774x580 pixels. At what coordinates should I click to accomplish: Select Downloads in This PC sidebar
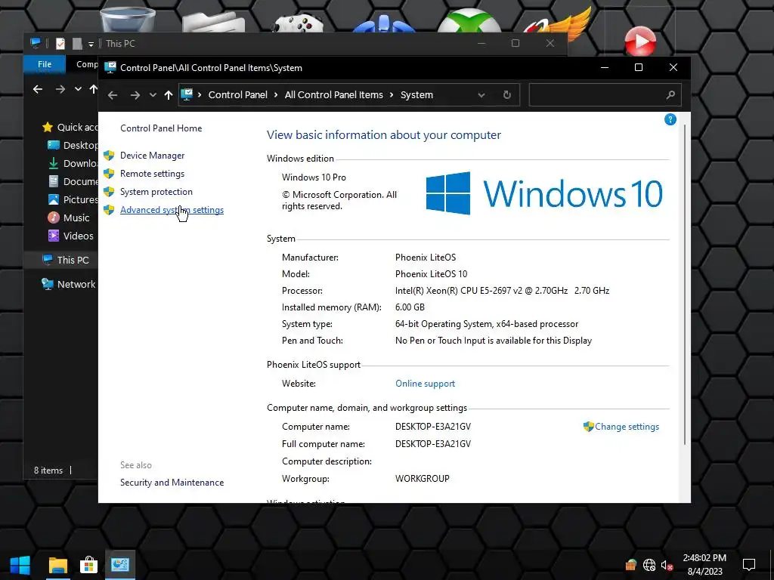coord(73,164)
